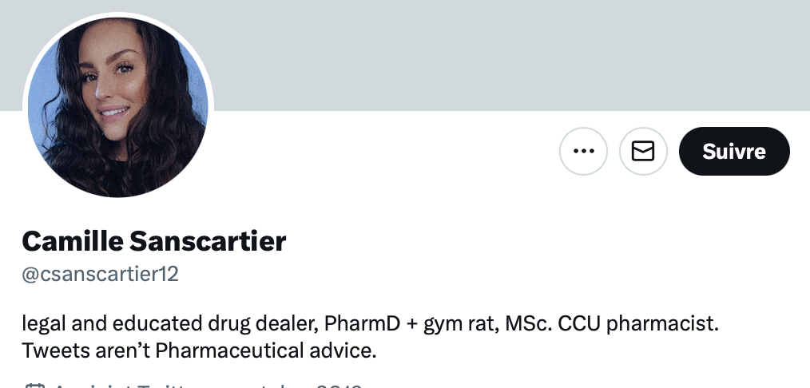
Task: Click the Suivre follow button
Action: point(734,151)
